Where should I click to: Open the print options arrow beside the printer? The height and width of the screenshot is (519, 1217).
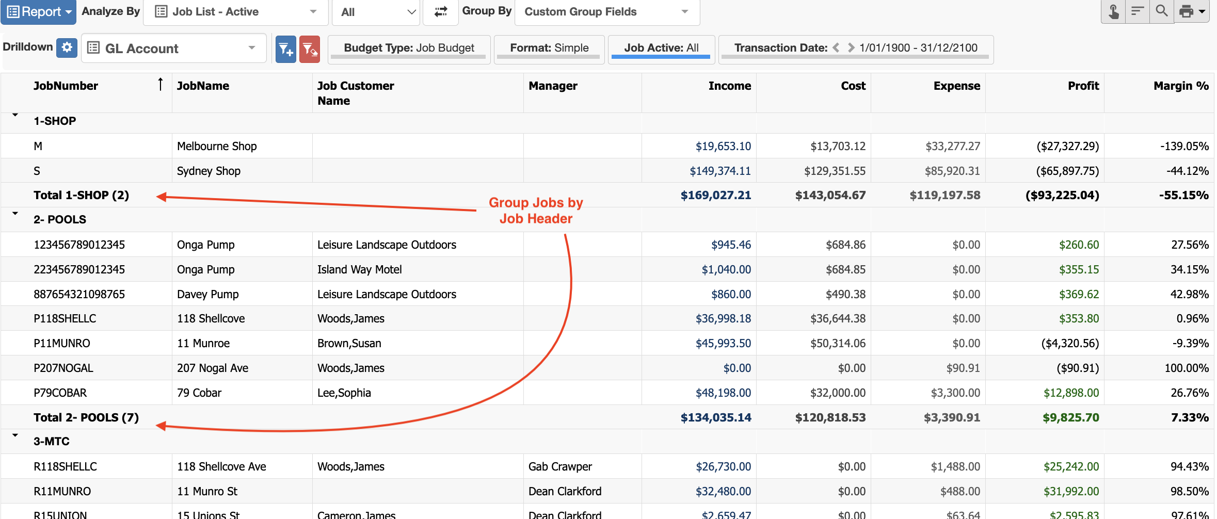pos(1202,11)
